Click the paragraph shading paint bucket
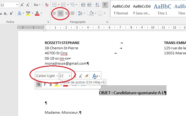 [91, 13]
